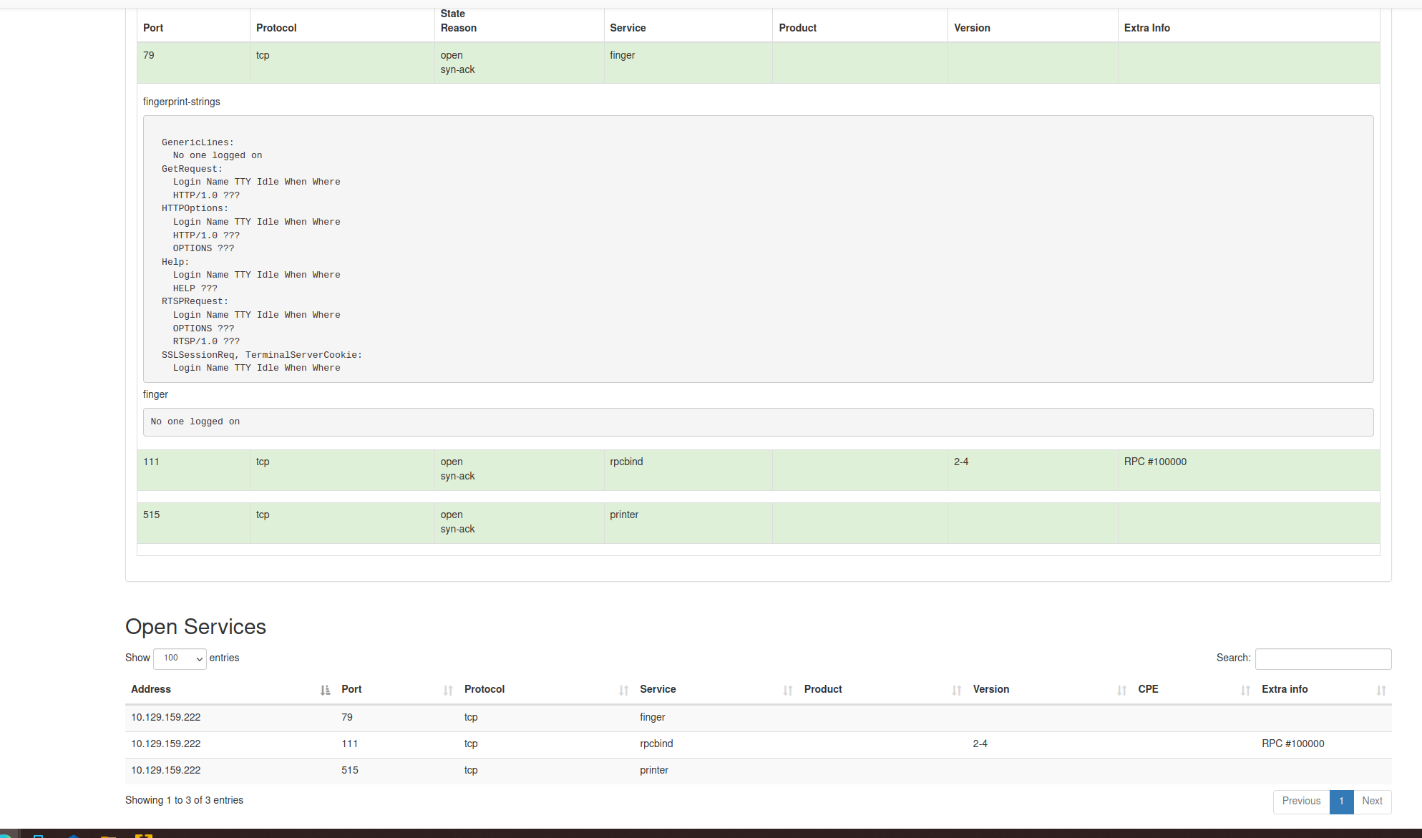Sort Open Services by Address column icon

325,691
